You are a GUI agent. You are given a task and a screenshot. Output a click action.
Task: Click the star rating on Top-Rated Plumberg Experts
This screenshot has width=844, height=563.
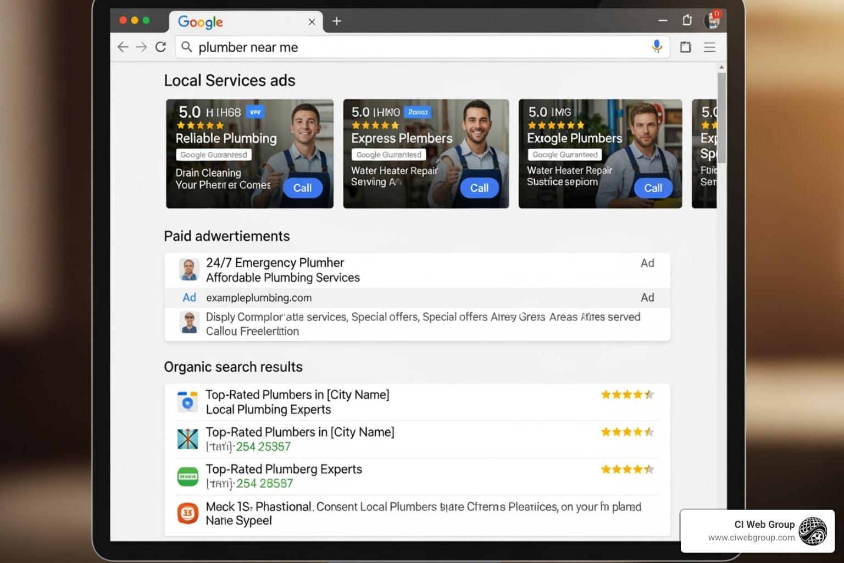coord(627,469)
